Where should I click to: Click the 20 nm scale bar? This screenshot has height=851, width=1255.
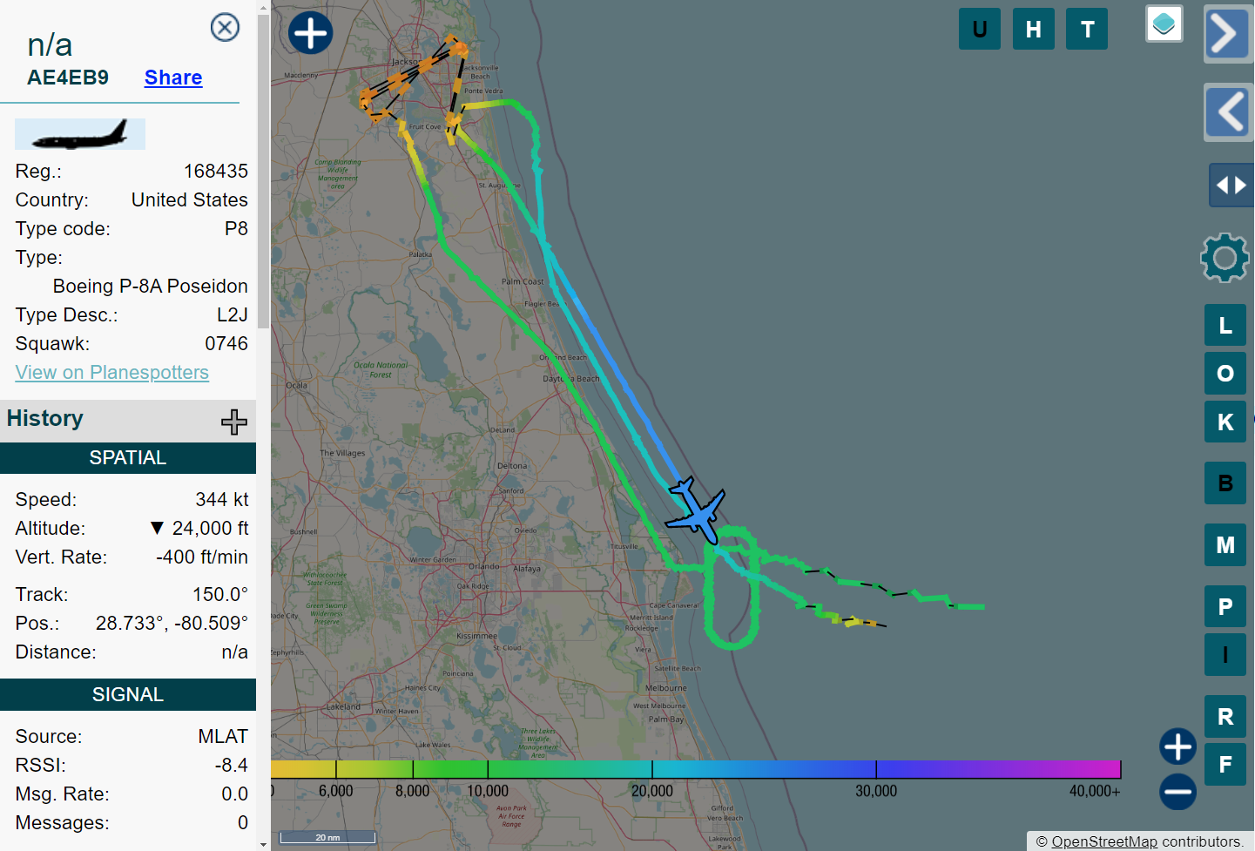[x=327, y=838]
